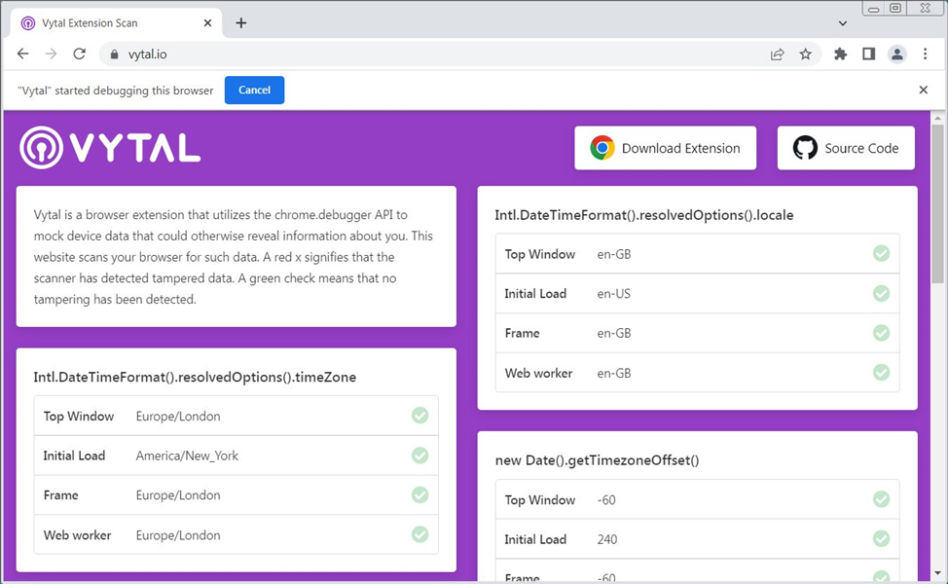Click green check for locale Frame
Image resolution: width=948 pixels, height=584 pixels.
(x=882, y=333)
